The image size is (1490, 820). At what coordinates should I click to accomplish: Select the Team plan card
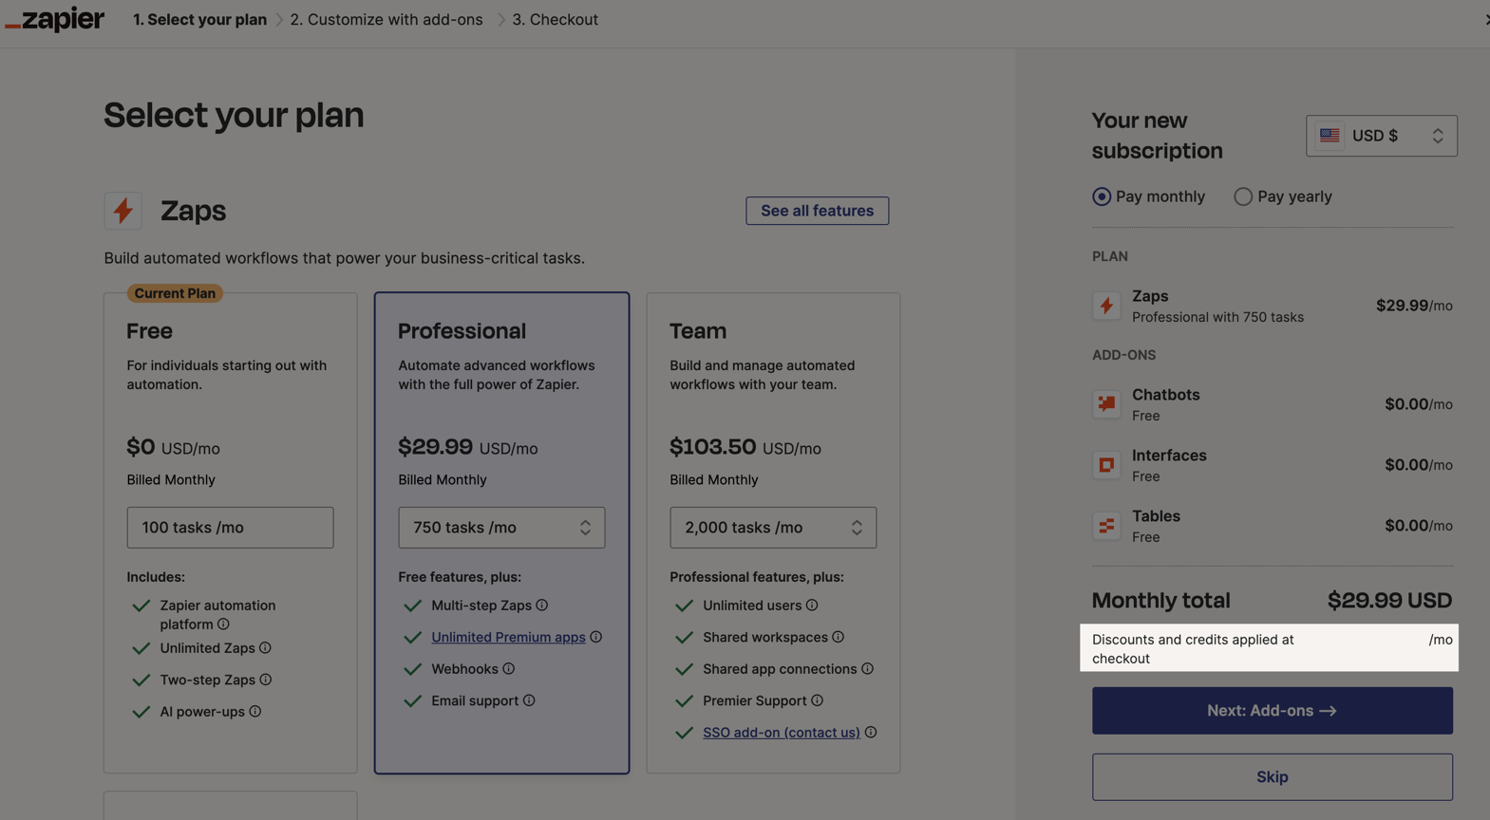(x=773, y=533)
